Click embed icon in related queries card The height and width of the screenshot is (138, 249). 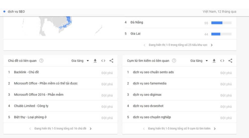pos(222,61)
